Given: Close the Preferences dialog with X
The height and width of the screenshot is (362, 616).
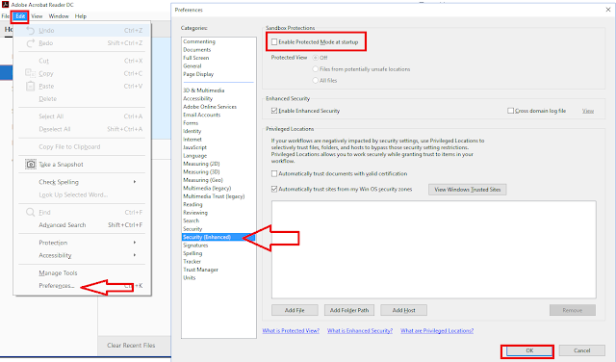Looking at the screenshot, I should click(x=608, y=10).
